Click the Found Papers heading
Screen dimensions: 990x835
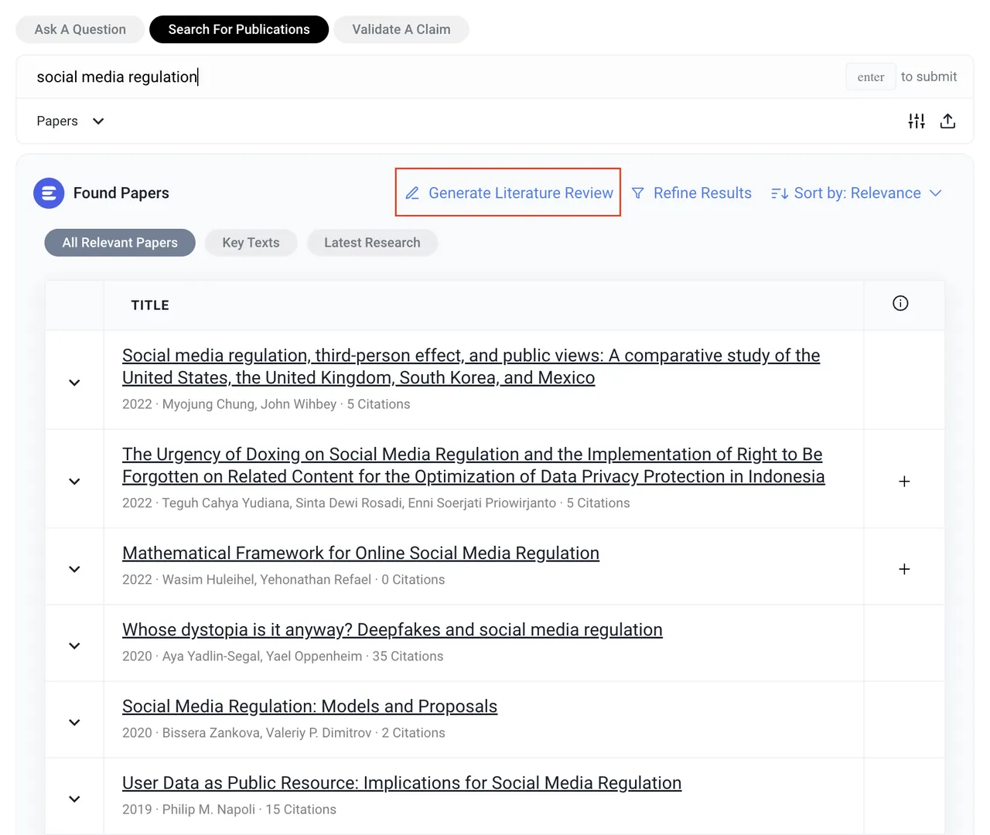point(121,193)
